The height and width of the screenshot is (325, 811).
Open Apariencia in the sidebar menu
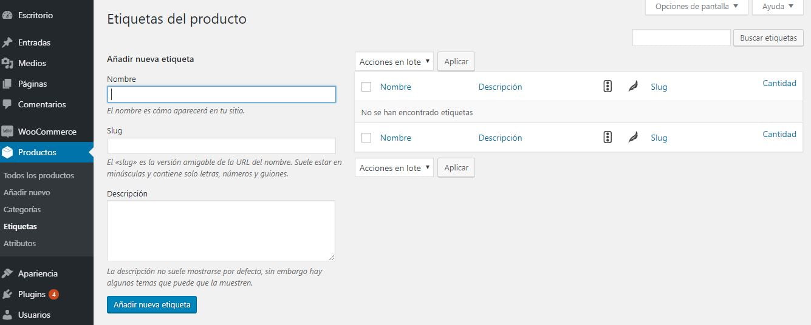click(x=38, y=273)
